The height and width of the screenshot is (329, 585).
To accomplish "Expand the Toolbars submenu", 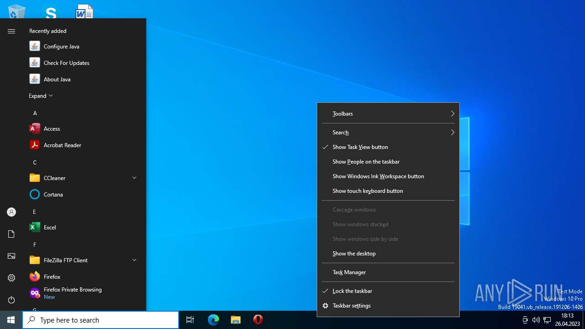I will tap(388, 114).
